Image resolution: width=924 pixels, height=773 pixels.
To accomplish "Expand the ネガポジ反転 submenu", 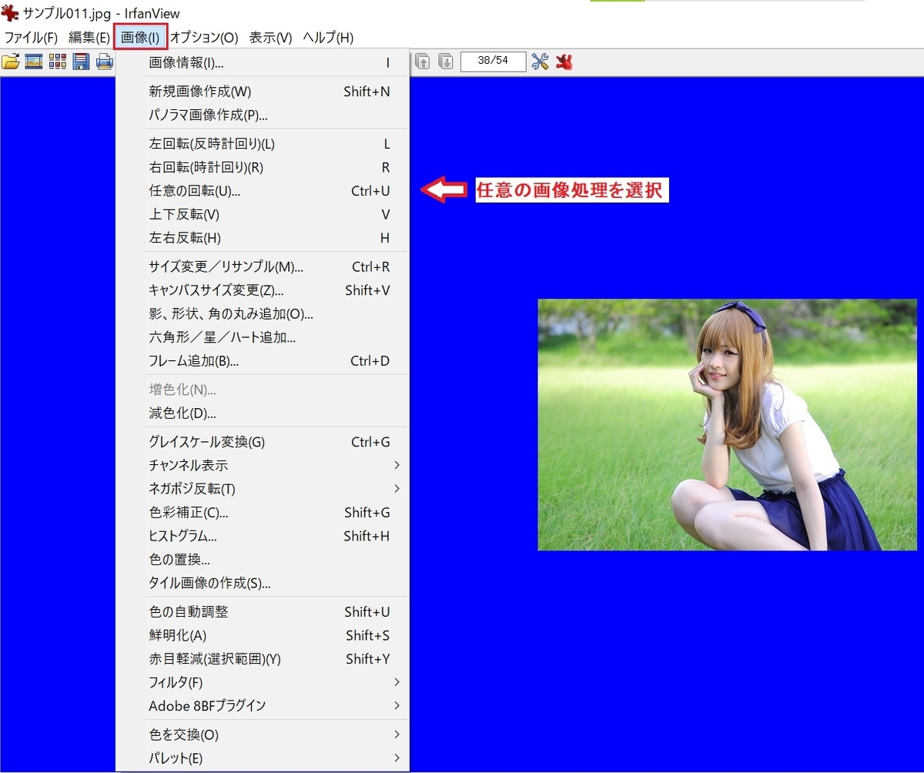I will coord(192,488).
